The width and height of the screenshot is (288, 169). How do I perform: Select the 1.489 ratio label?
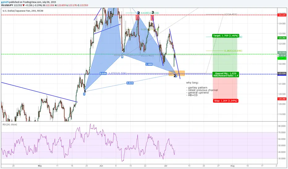[x=149, y=64]
